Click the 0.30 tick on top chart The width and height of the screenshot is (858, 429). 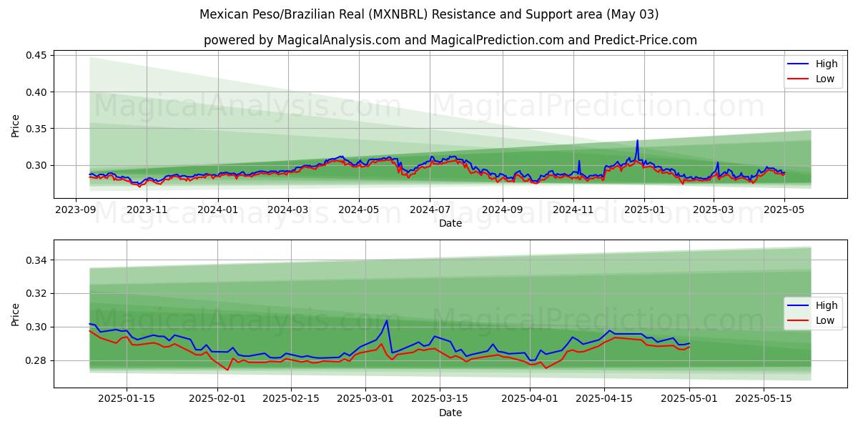(36, 165)
